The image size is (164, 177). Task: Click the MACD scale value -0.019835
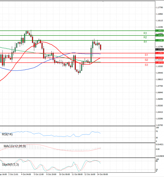point(160,156)
